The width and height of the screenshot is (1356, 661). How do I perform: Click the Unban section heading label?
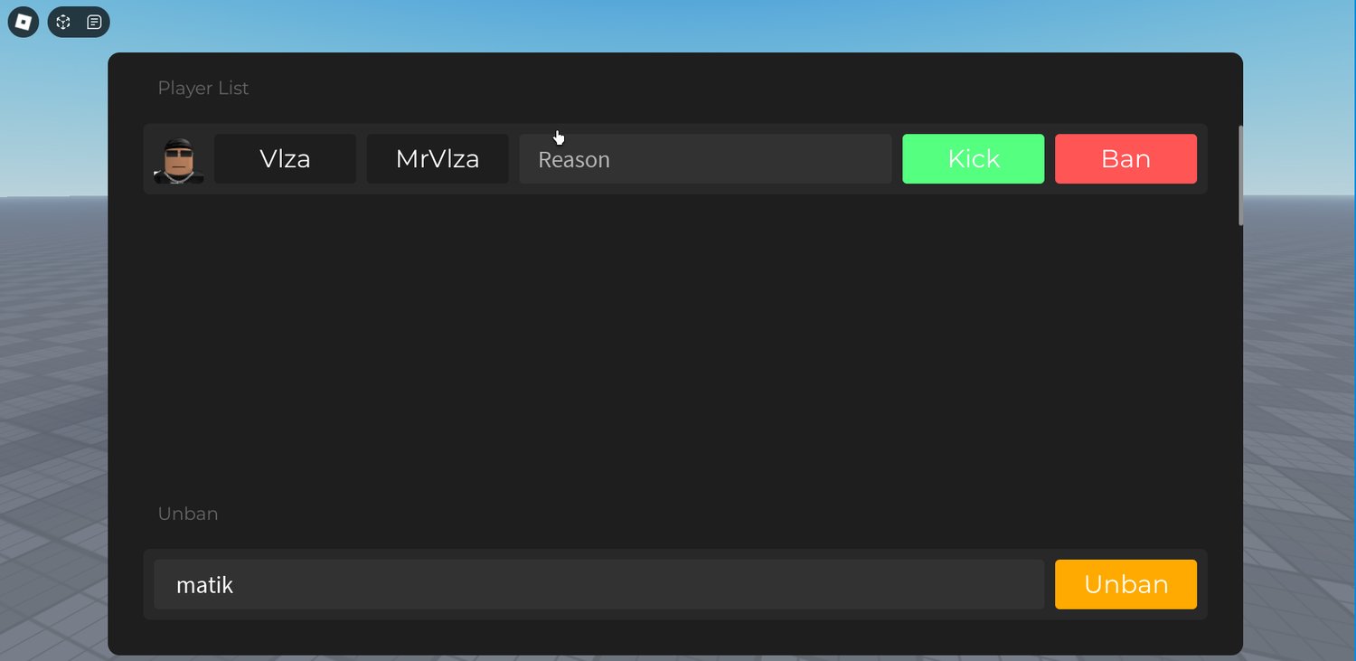(x=188, y=514)
